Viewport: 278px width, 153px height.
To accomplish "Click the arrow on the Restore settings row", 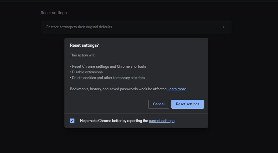I will point(224,27).
